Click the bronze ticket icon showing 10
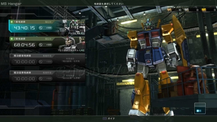This screenshot has width=217, height=122. pos(169,10)
